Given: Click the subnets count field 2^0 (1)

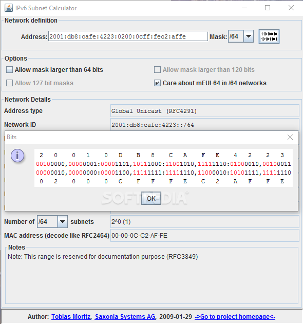Looking at the screenshot, I should click(205, 222).
